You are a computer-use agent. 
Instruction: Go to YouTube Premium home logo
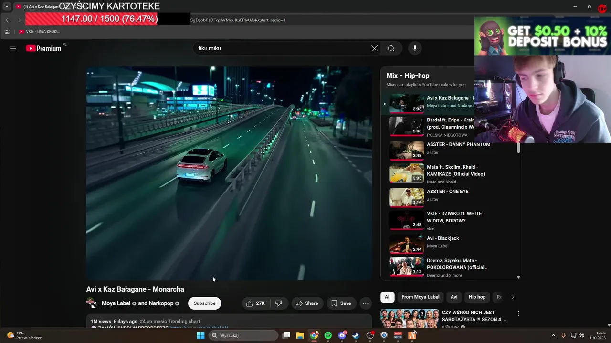point(43,48)
